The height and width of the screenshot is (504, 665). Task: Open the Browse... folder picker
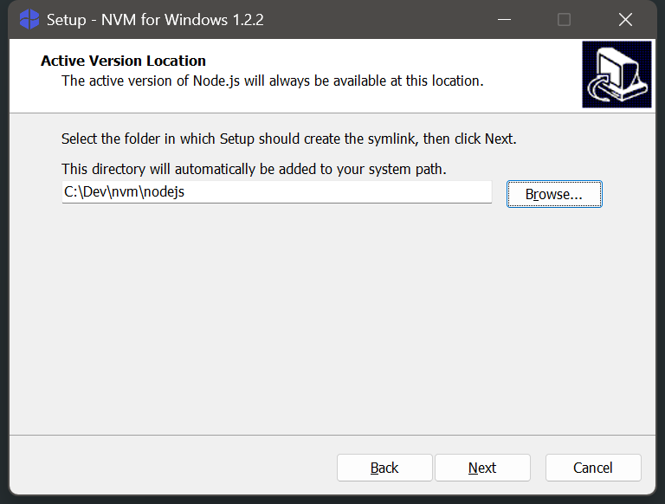tap(554, 194)
